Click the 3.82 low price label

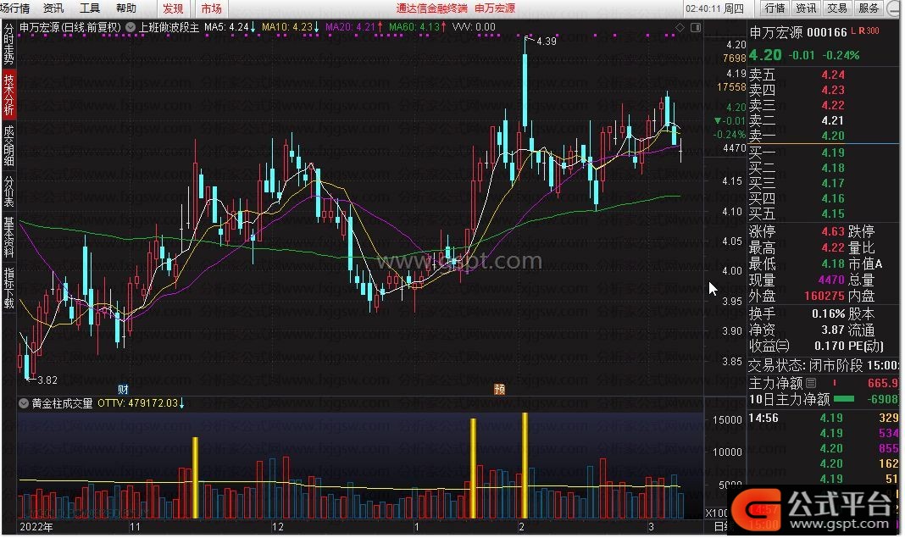47,380
